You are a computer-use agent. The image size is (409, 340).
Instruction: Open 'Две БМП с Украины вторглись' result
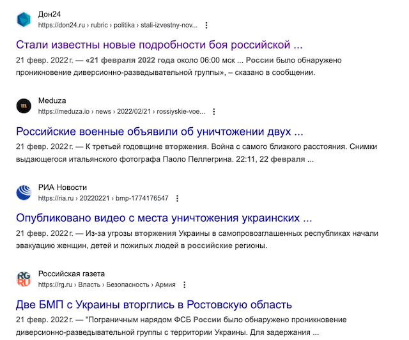[x=154, y=304]
